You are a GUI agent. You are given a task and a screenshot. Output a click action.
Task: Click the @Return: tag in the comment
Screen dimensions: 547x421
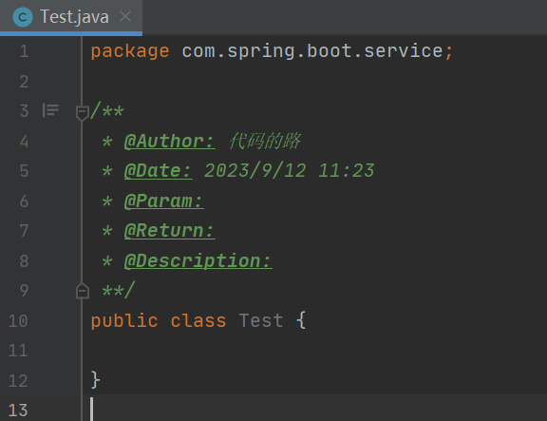point(170,231)
